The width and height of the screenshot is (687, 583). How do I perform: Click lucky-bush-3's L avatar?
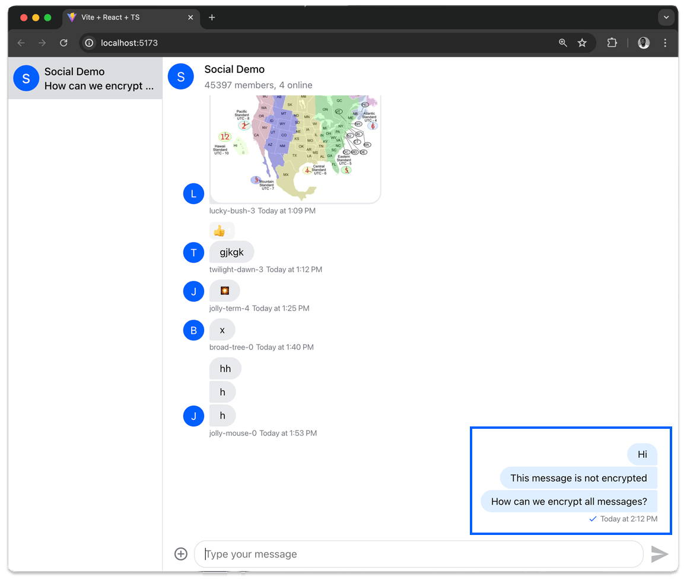(193, 193)
